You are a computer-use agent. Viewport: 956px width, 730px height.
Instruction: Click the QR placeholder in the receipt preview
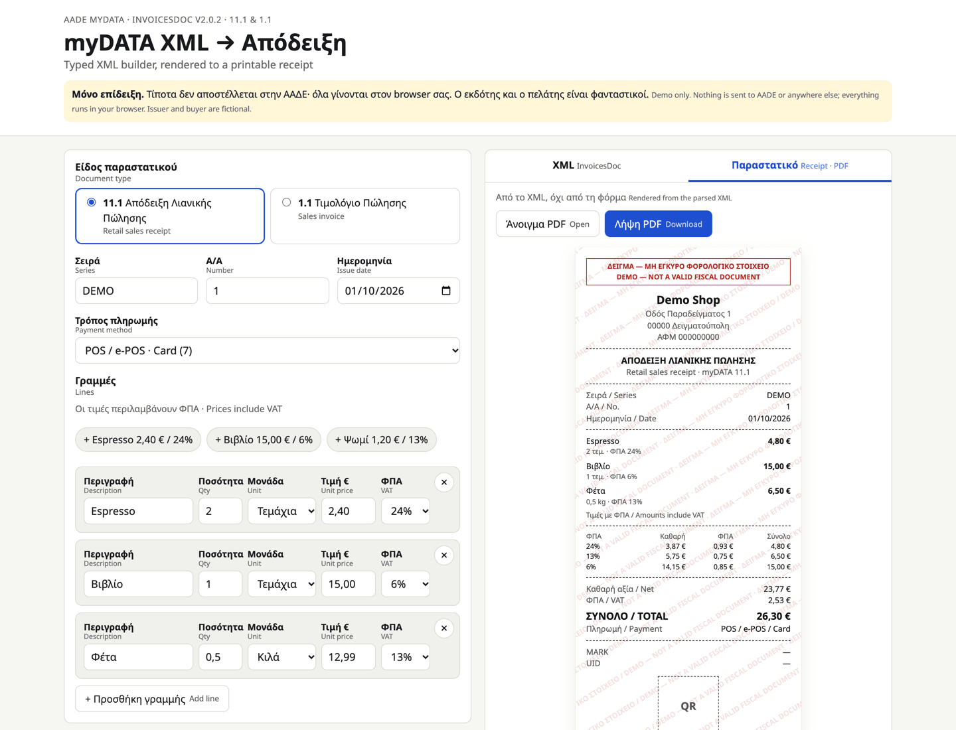click(x=688, y=703)
